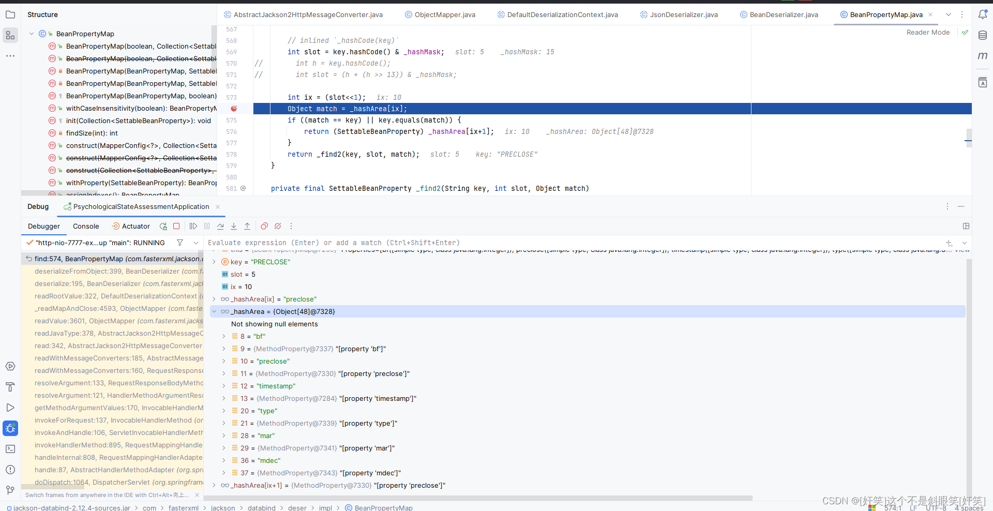The width and height of the screenshot is (993, 511).
Task: Resume program execution
Action: coord(193,226)
